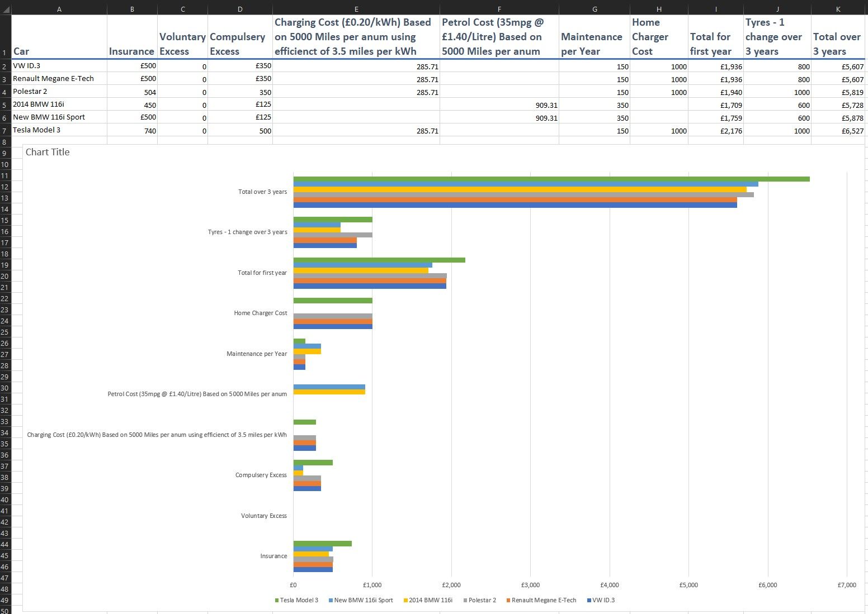Click the £4,000 horizontal axis label
Viewport: 868px width, 614px height.
609,585
